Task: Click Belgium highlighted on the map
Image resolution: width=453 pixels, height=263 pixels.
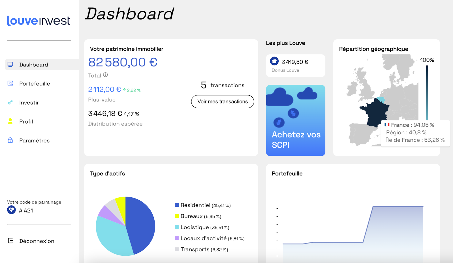Action: pos(381,99)
